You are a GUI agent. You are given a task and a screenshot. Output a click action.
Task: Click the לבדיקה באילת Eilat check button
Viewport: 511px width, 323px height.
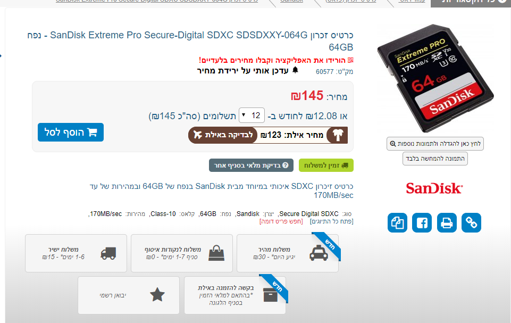click(223, 135)
